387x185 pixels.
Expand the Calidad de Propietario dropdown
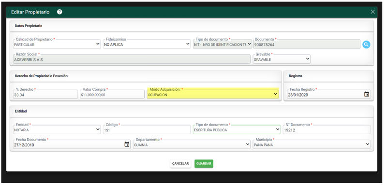coord(57,44)
